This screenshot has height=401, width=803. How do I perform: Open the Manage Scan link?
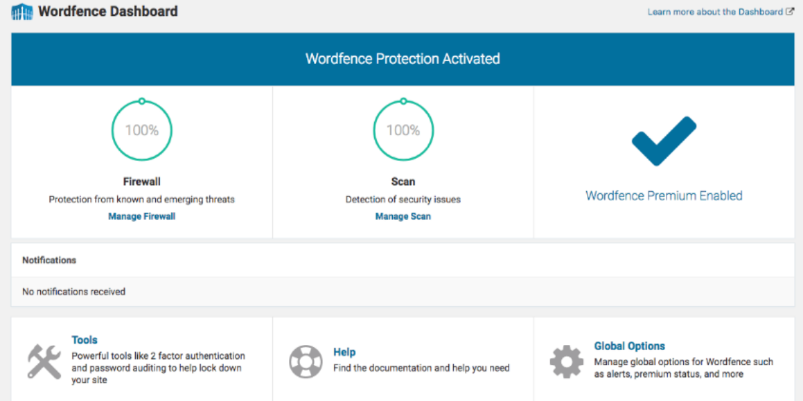pyautogui.click(x=403, y=217)
